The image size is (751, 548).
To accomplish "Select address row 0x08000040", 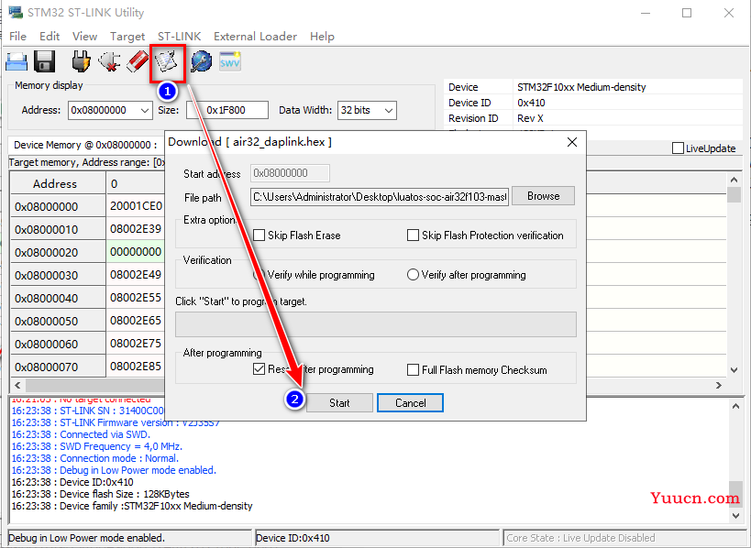I will [58, 298].
